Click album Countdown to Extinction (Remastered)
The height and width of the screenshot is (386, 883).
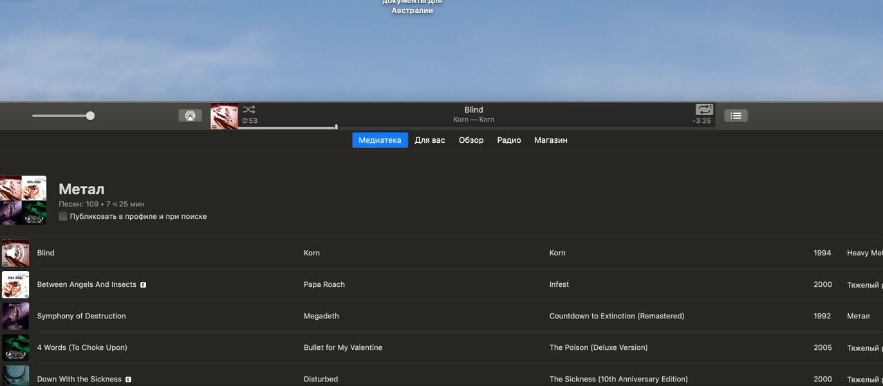point(617,316)
